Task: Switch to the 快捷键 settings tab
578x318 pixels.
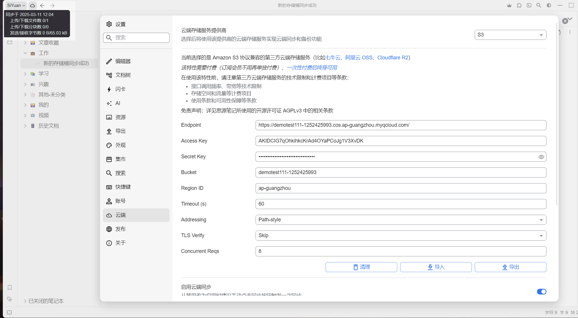Action: [123, 187]
